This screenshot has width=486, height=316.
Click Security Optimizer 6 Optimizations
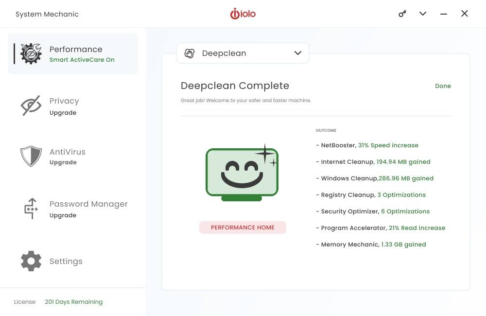[x=373, y=211]
